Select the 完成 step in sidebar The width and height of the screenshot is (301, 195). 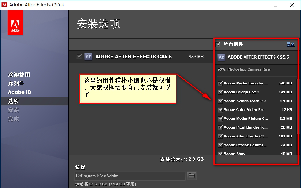pyautogui.click(x=14, y=119)
